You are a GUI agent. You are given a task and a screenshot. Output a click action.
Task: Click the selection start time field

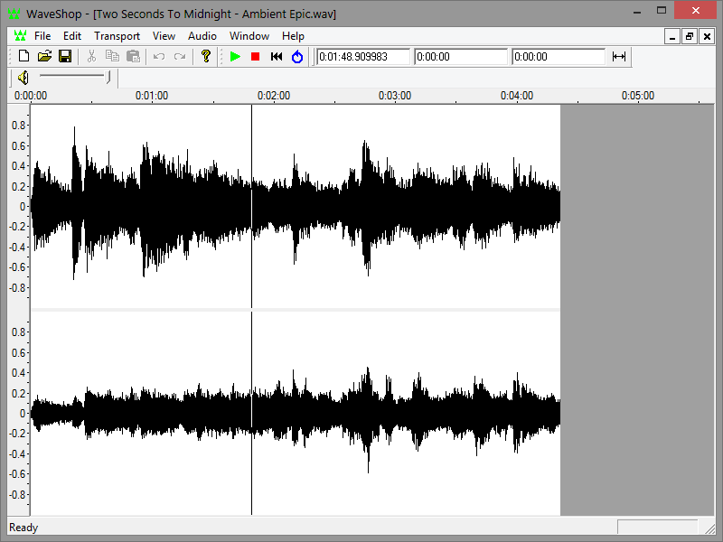click(461, 57)
